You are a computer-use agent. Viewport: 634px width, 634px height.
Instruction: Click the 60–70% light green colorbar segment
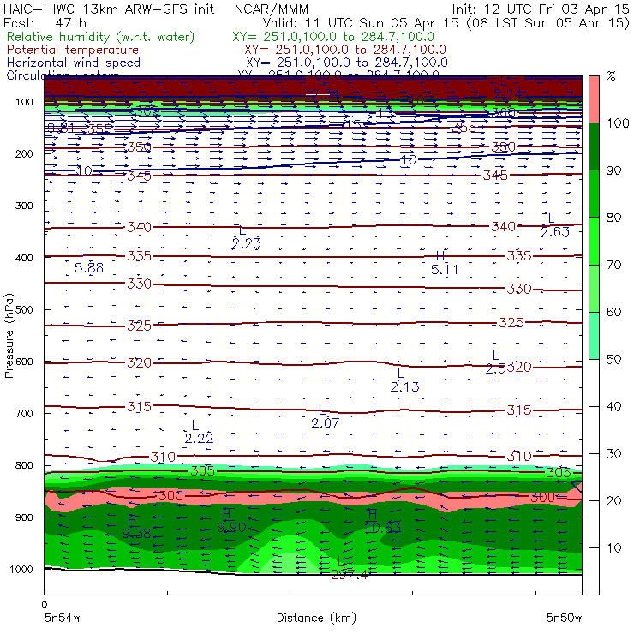point(594,288)
